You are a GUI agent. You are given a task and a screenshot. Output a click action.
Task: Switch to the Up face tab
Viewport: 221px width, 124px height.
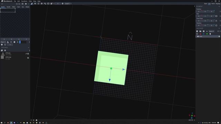[23, 7]
